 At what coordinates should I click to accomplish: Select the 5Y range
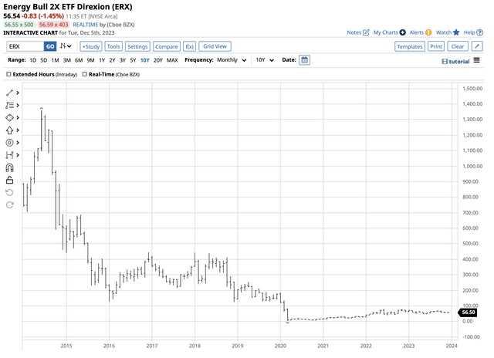133,60
